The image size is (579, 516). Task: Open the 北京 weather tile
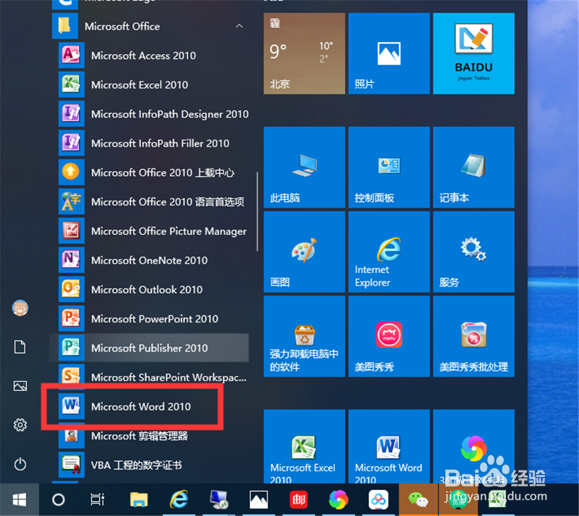click(304, 54)
